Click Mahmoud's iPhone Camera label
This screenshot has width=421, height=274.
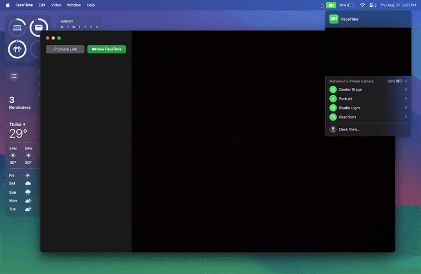pos(351,81)
